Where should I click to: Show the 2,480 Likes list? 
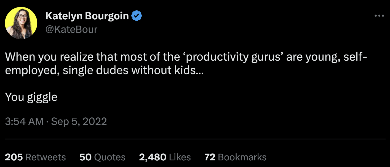153,157
